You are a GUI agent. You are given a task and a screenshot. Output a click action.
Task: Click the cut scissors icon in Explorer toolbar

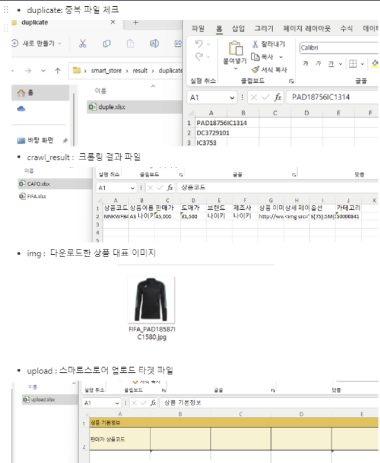coord(83,44)
